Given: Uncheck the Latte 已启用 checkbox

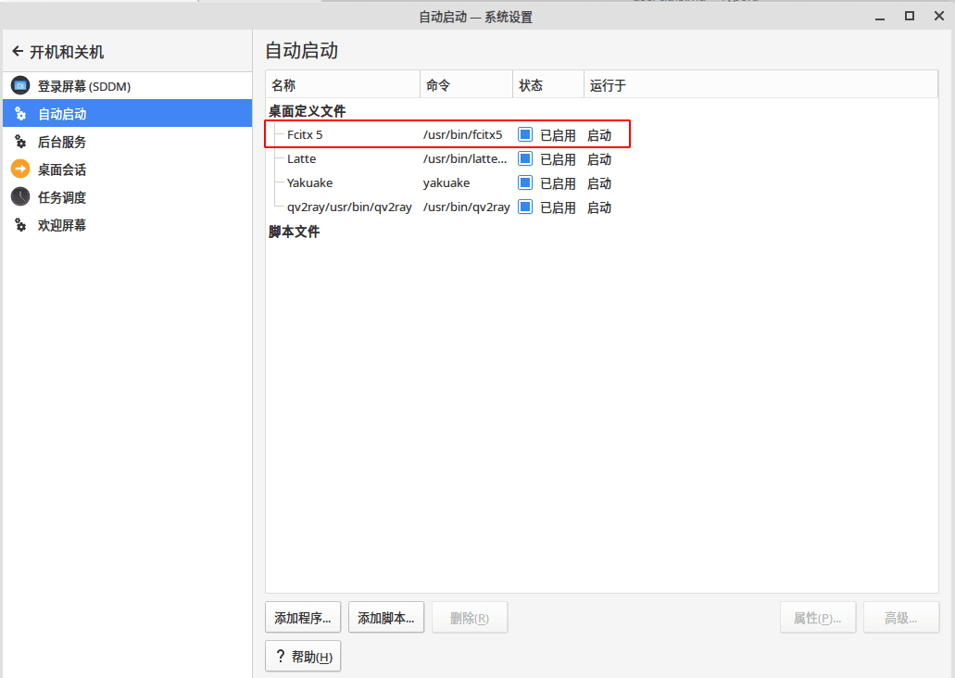Looking at the screenshot, I should [525, 158].
